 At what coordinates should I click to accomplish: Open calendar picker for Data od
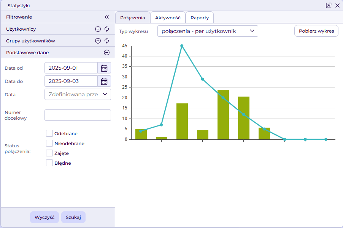104,68
